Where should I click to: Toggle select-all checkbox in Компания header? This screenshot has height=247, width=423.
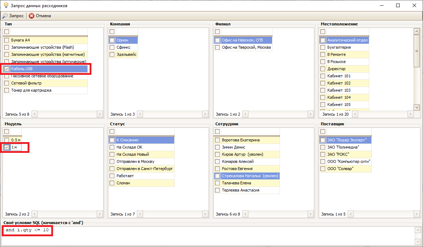pyautogui.click(x=112, y=32)
